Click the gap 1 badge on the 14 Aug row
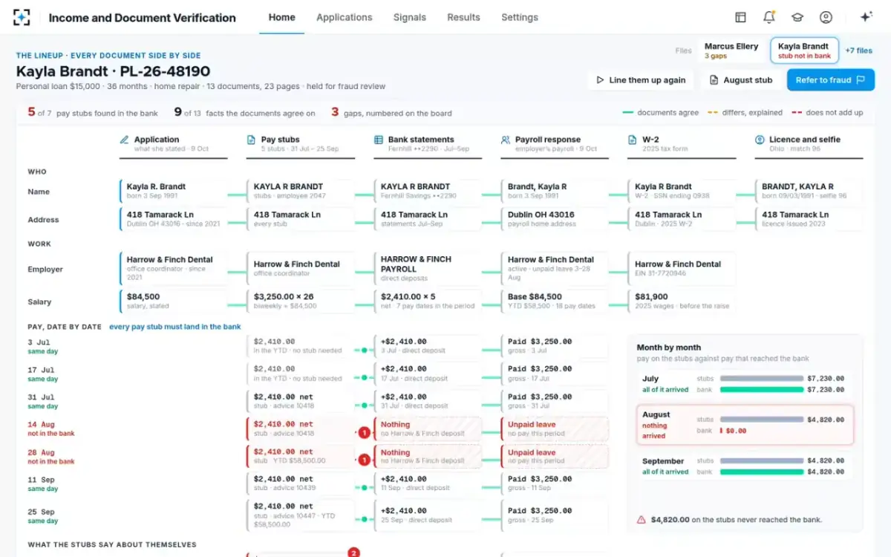Viewport: 891px width, 557px height. pos(365,433)
